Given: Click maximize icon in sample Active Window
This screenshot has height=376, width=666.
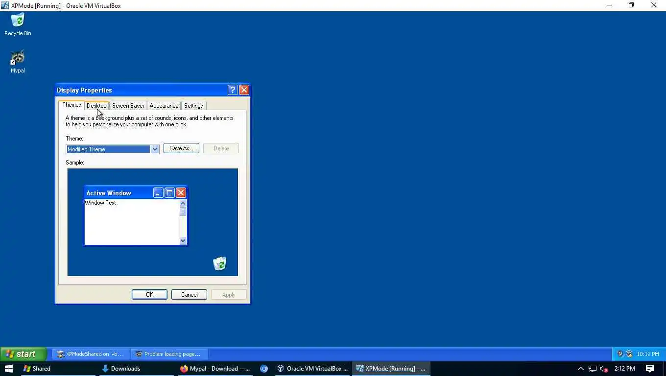Looking at the screenshot, I should (x=169, y=193).
